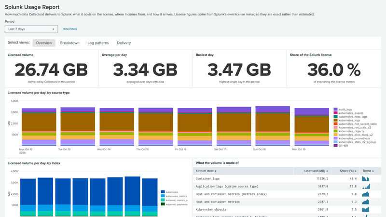This screenshot has width=386, height=217.
Task: Toggle kubernetes_events legend color swatch
Action: click(335, 113)
